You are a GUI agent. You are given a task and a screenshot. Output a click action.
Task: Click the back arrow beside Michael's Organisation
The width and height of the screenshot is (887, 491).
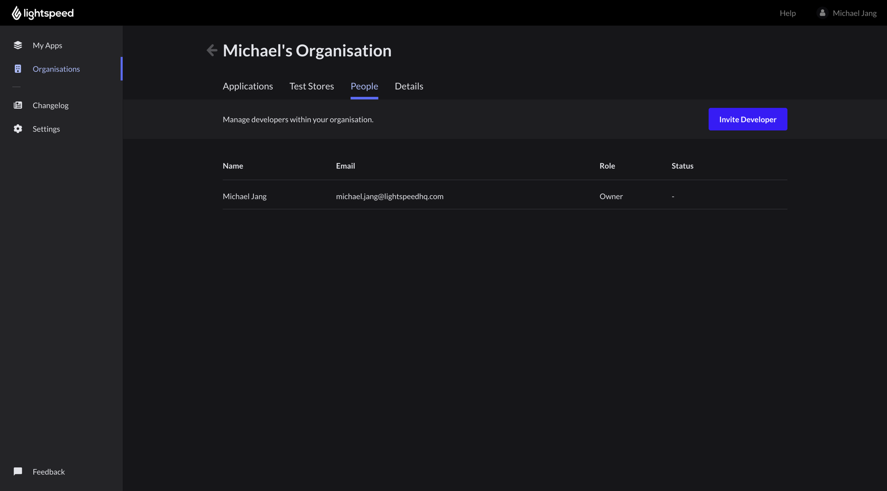(212, 50)
